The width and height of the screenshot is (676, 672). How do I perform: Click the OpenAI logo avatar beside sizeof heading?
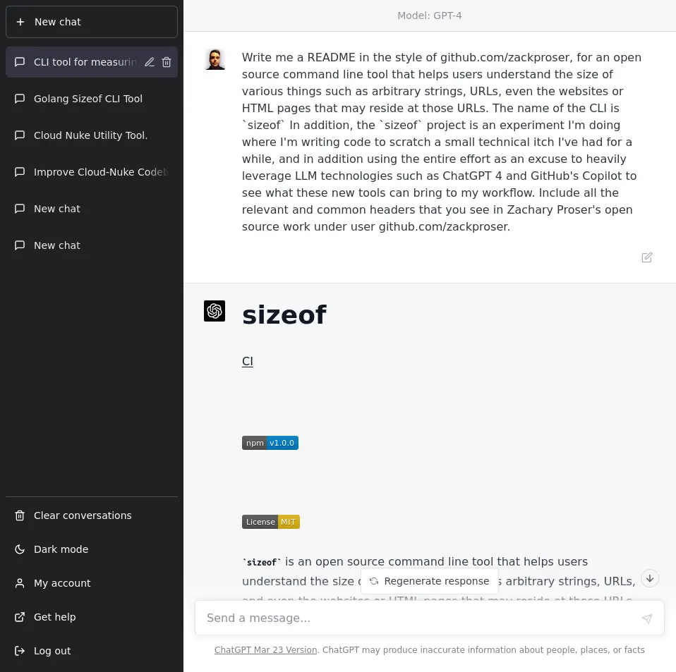[215, 310]
